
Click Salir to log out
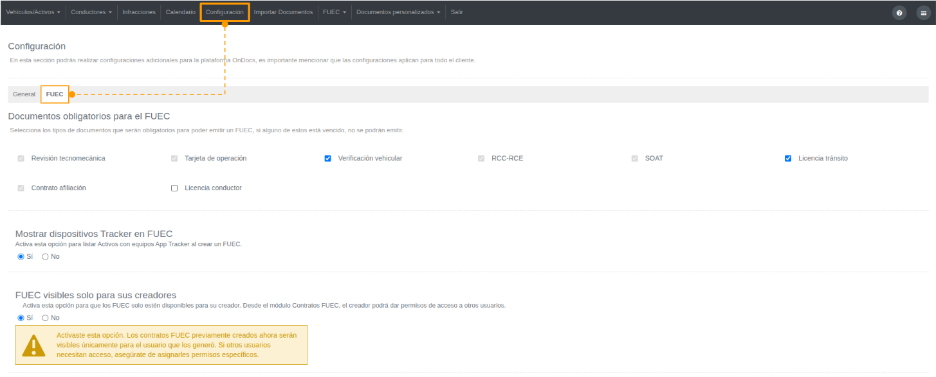(457, 12)
